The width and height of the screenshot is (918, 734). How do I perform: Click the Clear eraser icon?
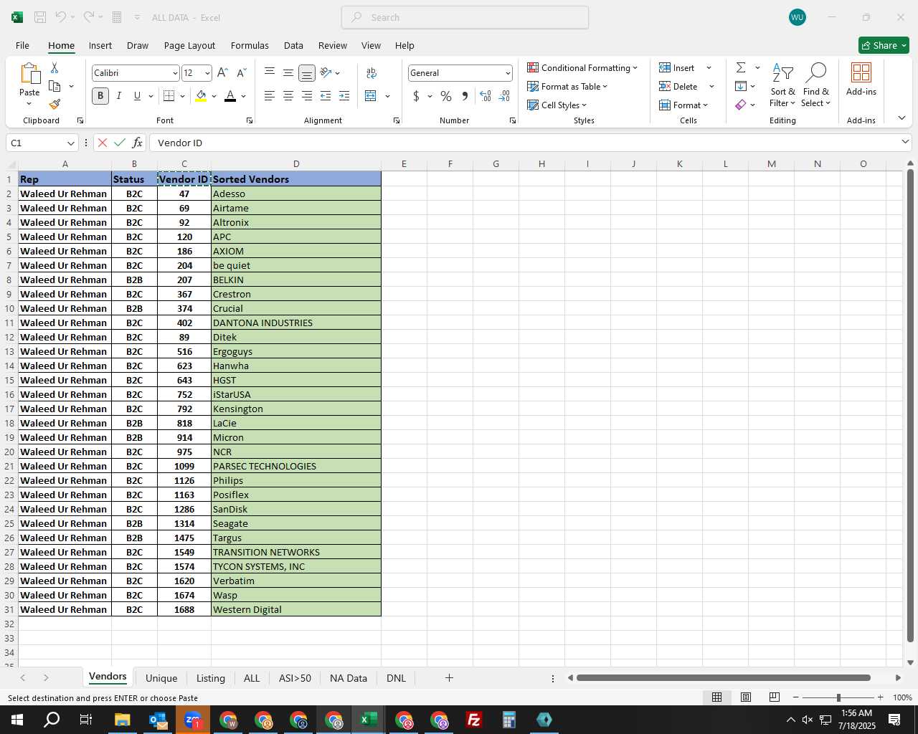click(741, 105)
